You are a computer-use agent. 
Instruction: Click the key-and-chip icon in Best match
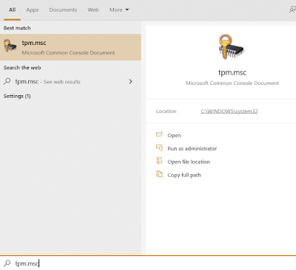coord(10,46)
